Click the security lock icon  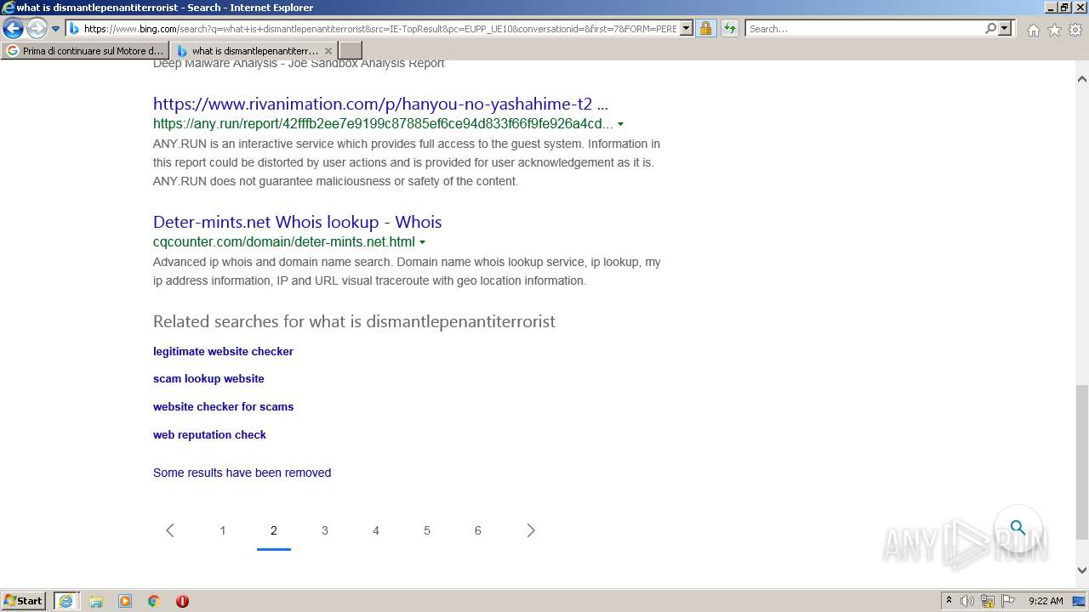click(x=705, y=29)
